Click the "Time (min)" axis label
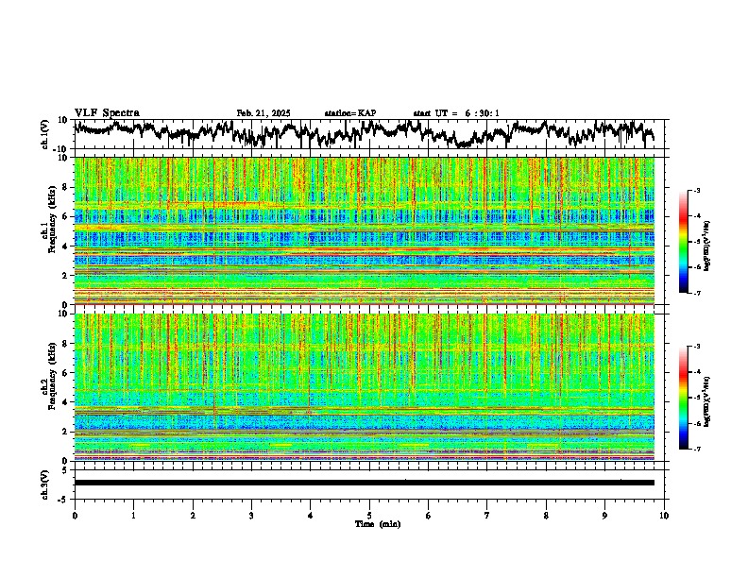The height and width of the screenshot is (578, 748). tap(378, 524)
